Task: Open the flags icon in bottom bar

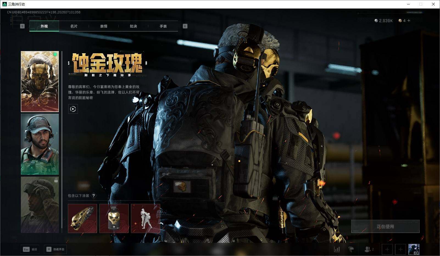Action: coord(351,249)
